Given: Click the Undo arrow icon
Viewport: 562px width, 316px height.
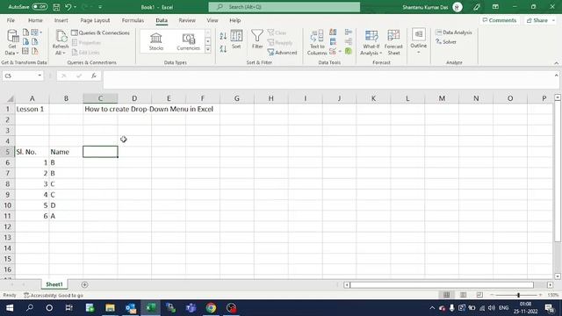Looking at the screenshot, I should 68,7.
